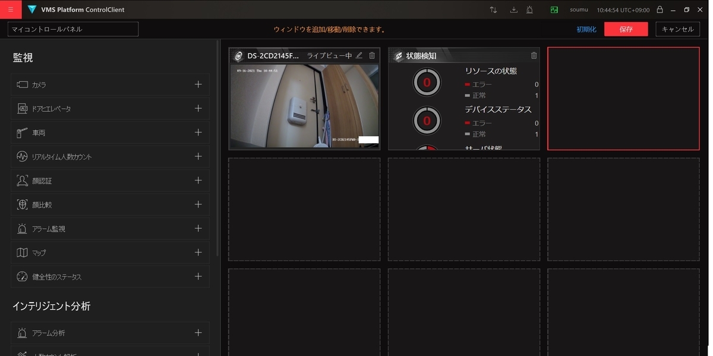Expand the カメラ monitoring section
Viewport: 713px width, 356px height.
coord(198,84)
